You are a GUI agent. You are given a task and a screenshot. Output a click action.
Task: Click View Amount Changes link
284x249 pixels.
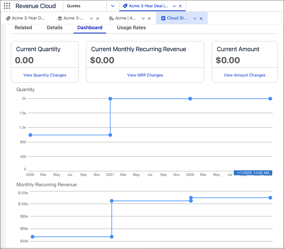tap(245, 75)
